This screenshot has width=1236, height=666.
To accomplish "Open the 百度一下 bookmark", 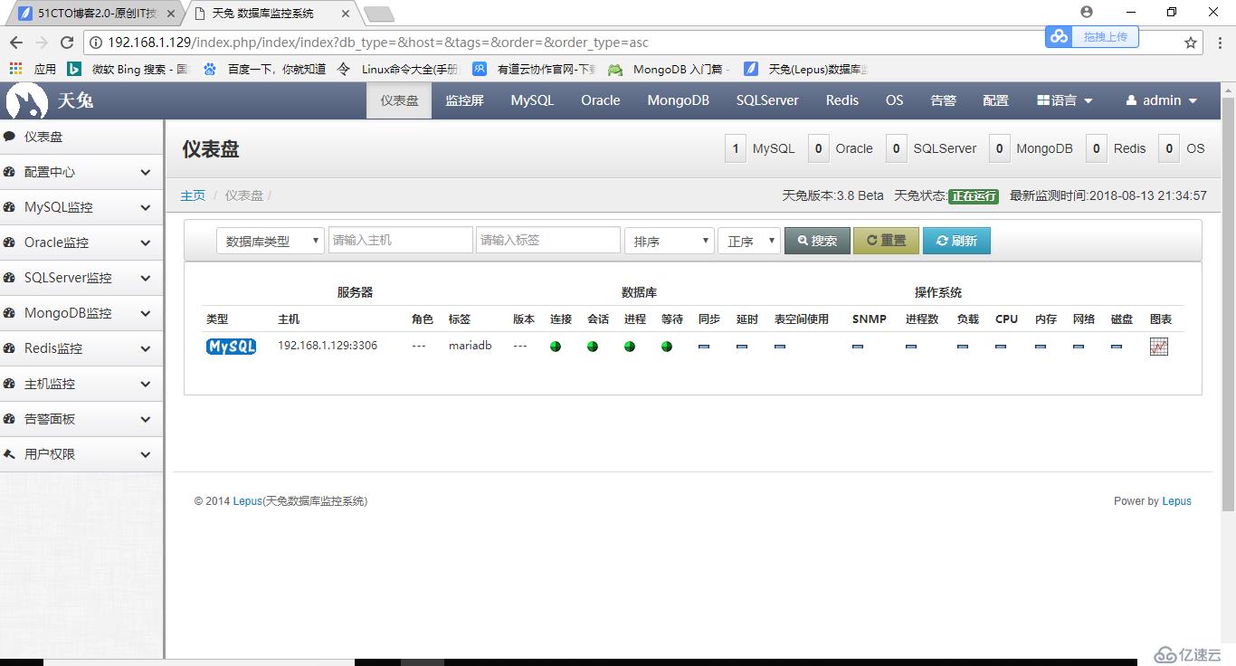I will pyautogui.click(x=265, y=69).
